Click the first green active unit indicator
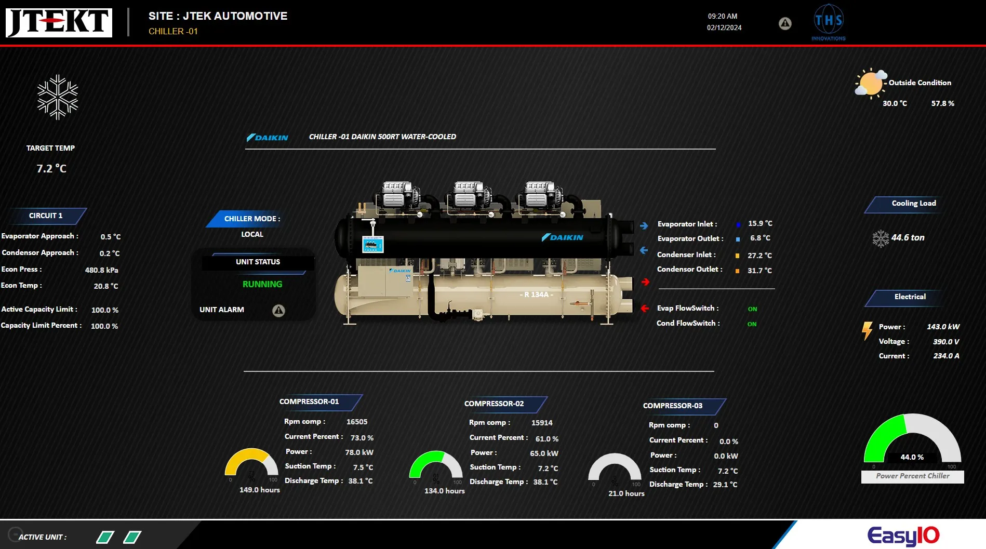Viewport: 986px width, 549px height. (x=105, y=537)
